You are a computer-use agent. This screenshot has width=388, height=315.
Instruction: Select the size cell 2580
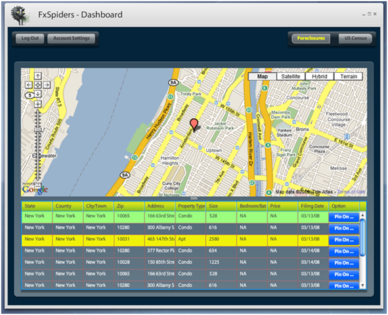221,240
